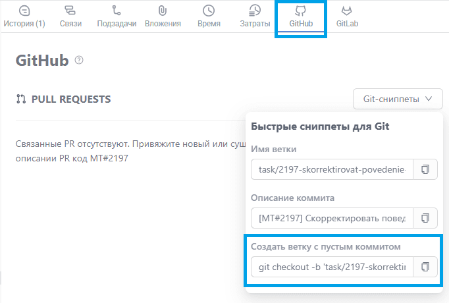Open the История (1) tab

[x=24, y=16]
